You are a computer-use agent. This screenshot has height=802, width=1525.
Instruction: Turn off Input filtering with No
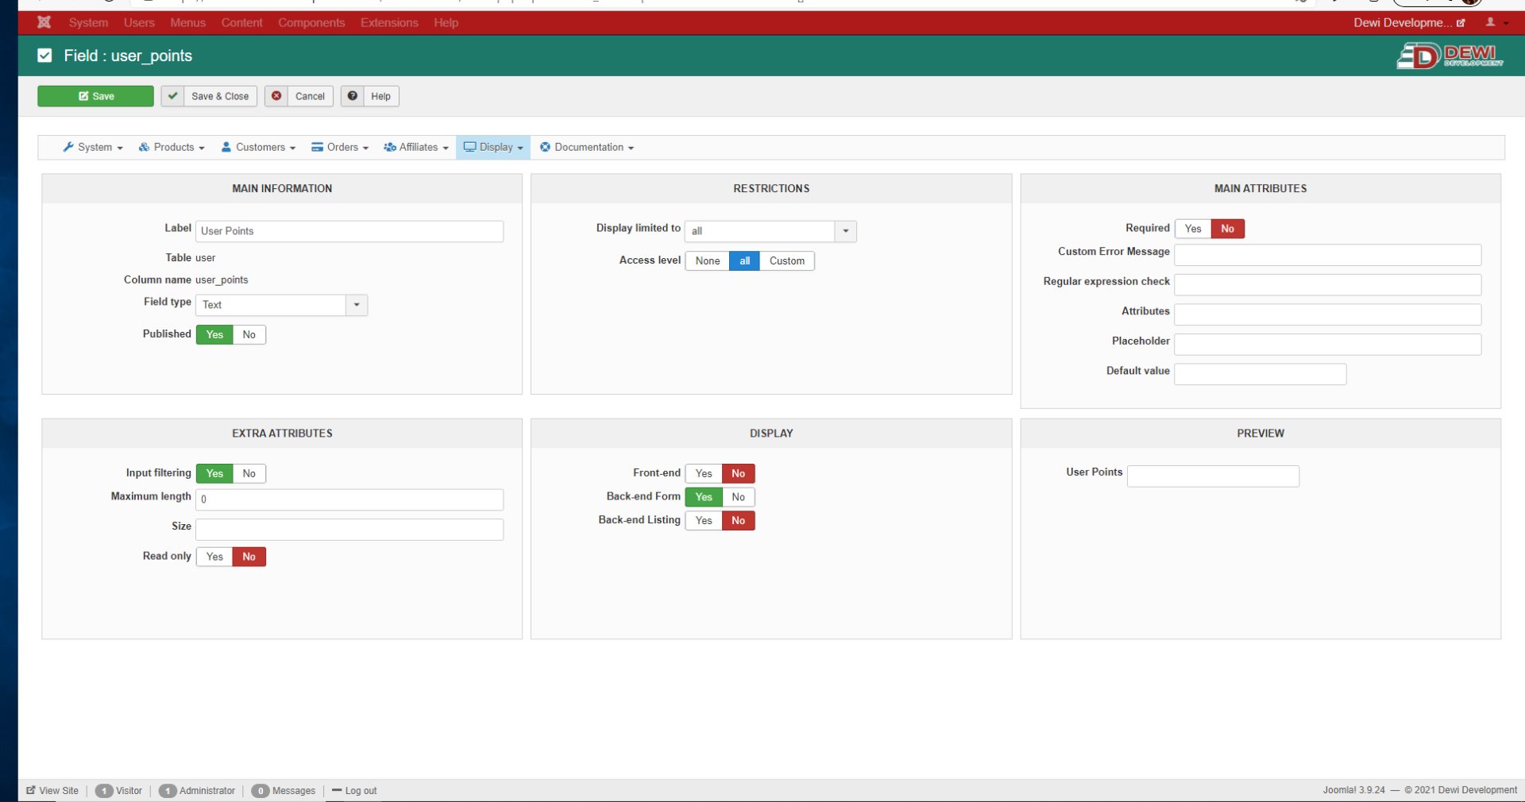(x=249, y=473)
